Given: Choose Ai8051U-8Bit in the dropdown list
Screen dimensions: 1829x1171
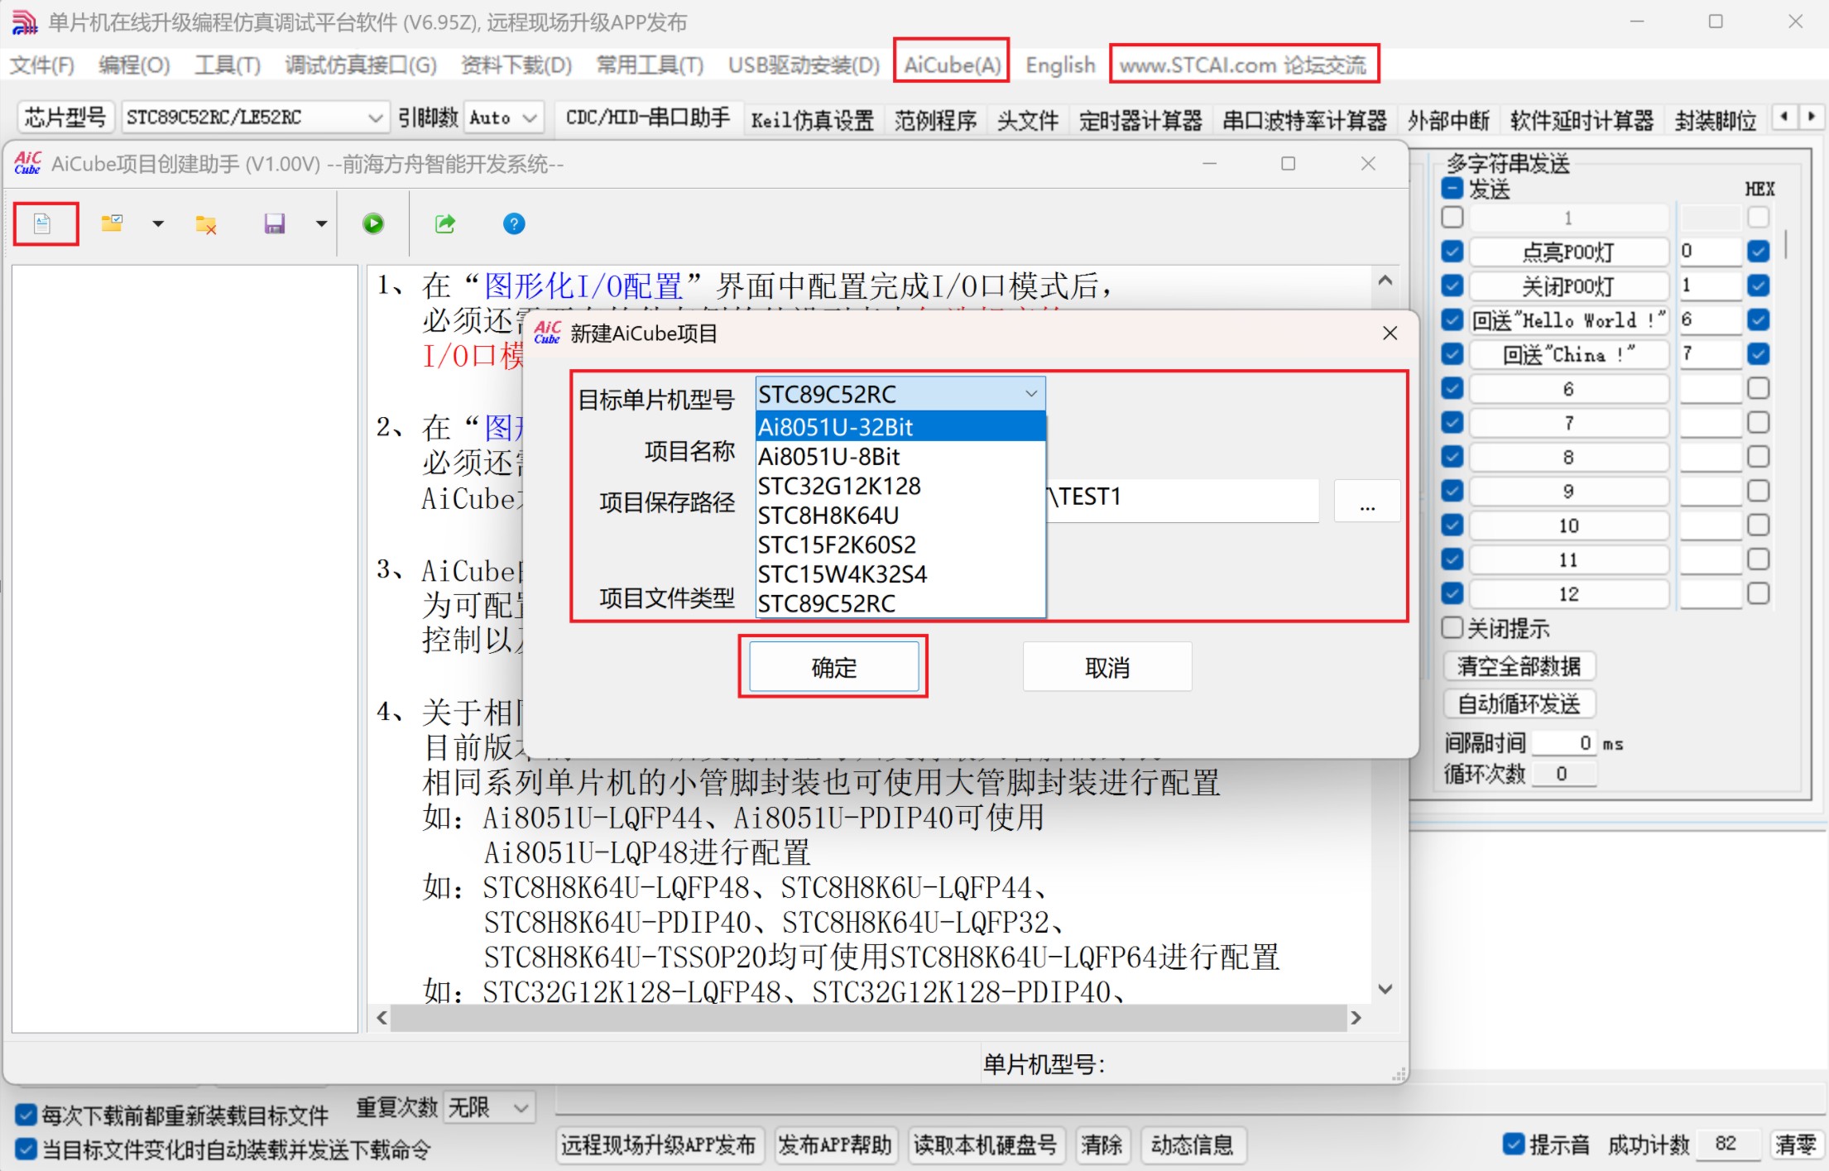Looking at the screenshot, I should (900, 457).
